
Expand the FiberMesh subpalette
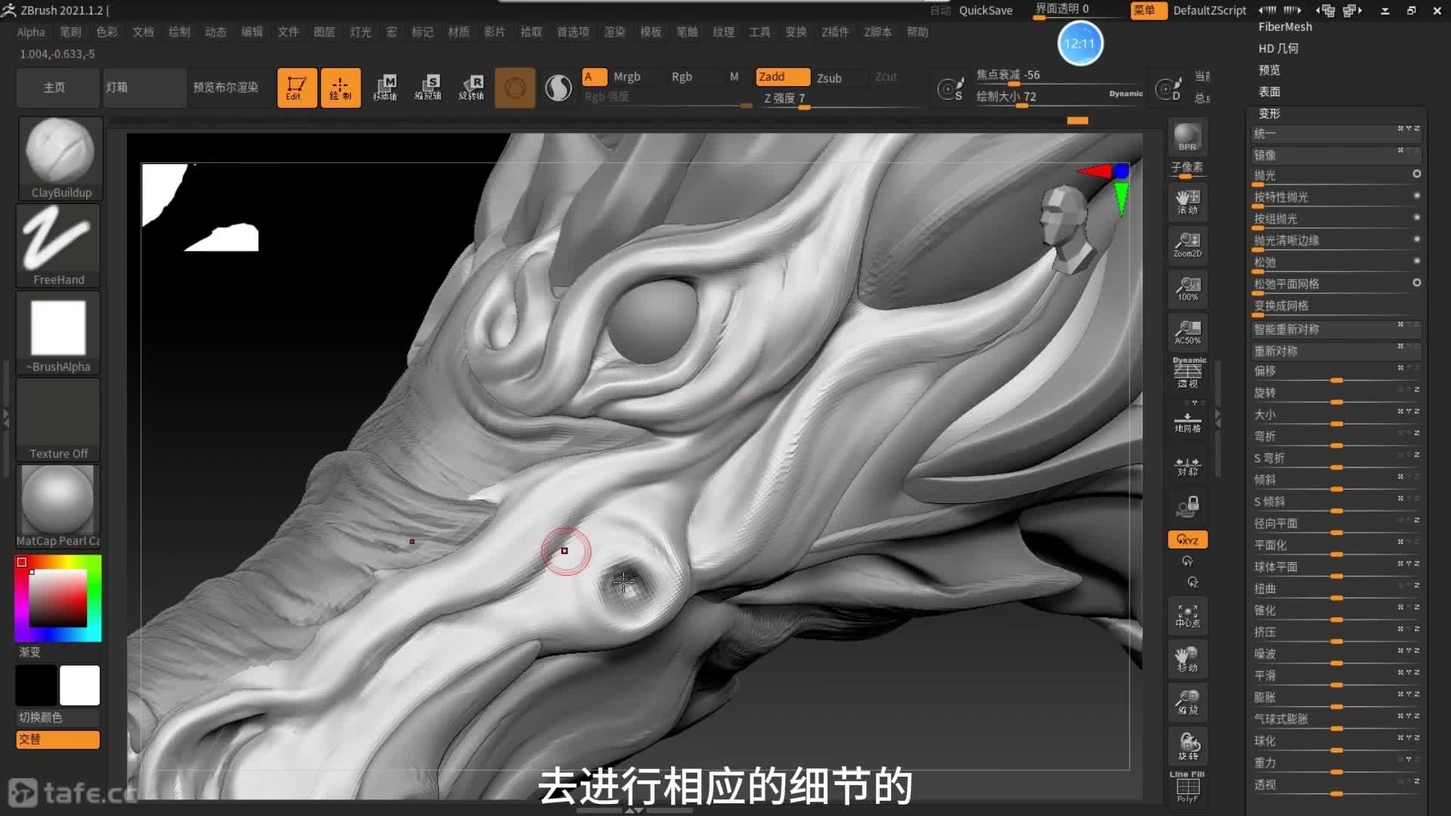[1285, 26]
